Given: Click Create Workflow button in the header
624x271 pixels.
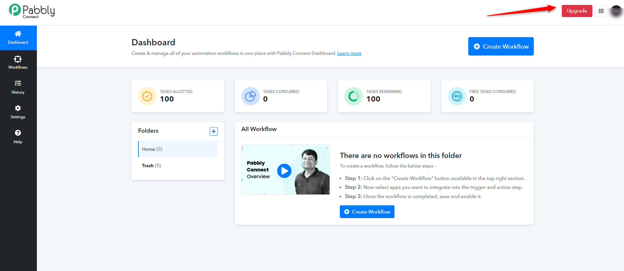Looking at the screenshot, I should coord(501,46).
